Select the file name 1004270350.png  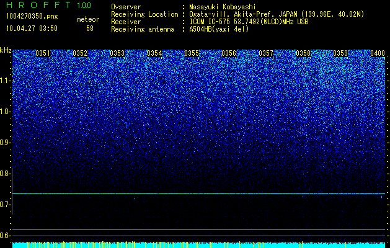pyautogui.click(x=32, y=17)
